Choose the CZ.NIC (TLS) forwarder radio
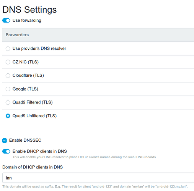The width and height of the screenshot is (194, 191). tap(8, 62)
